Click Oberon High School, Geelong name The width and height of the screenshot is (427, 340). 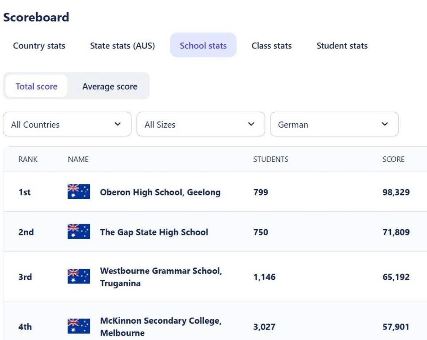pyautogui.click(x=160, y=192)
